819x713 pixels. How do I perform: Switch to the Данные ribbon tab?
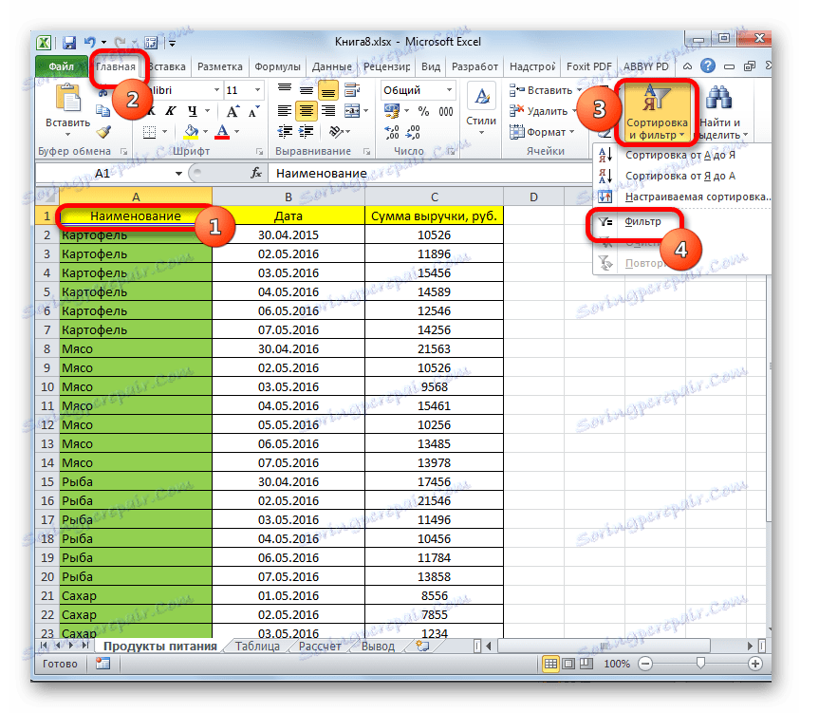coord(331,66)
